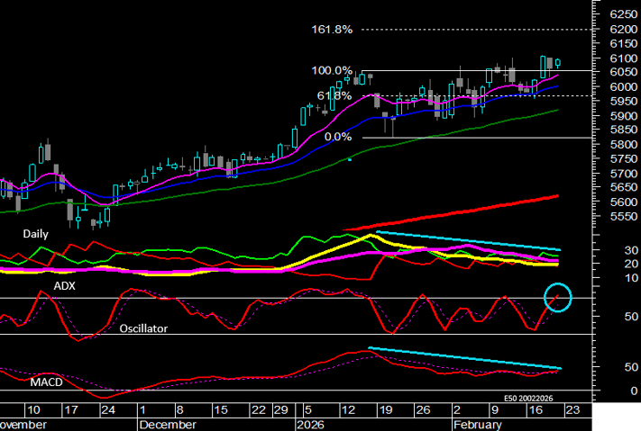Click the thick red rising trendline
Viewport: 641px width, 431px height.
451,212
